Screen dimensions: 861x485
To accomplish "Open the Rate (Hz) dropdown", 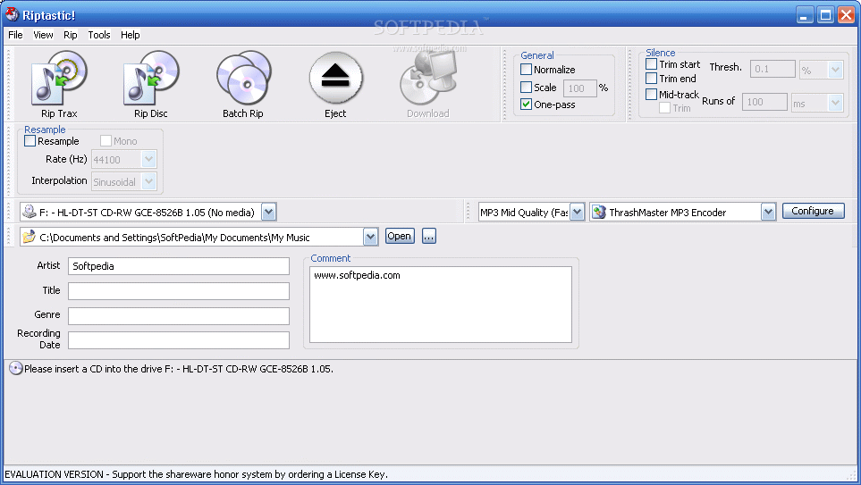I will 148,159.
